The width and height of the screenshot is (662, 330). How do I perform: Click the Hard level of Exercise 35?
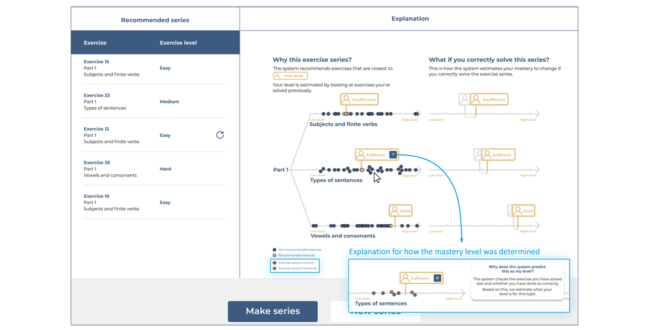165,169
